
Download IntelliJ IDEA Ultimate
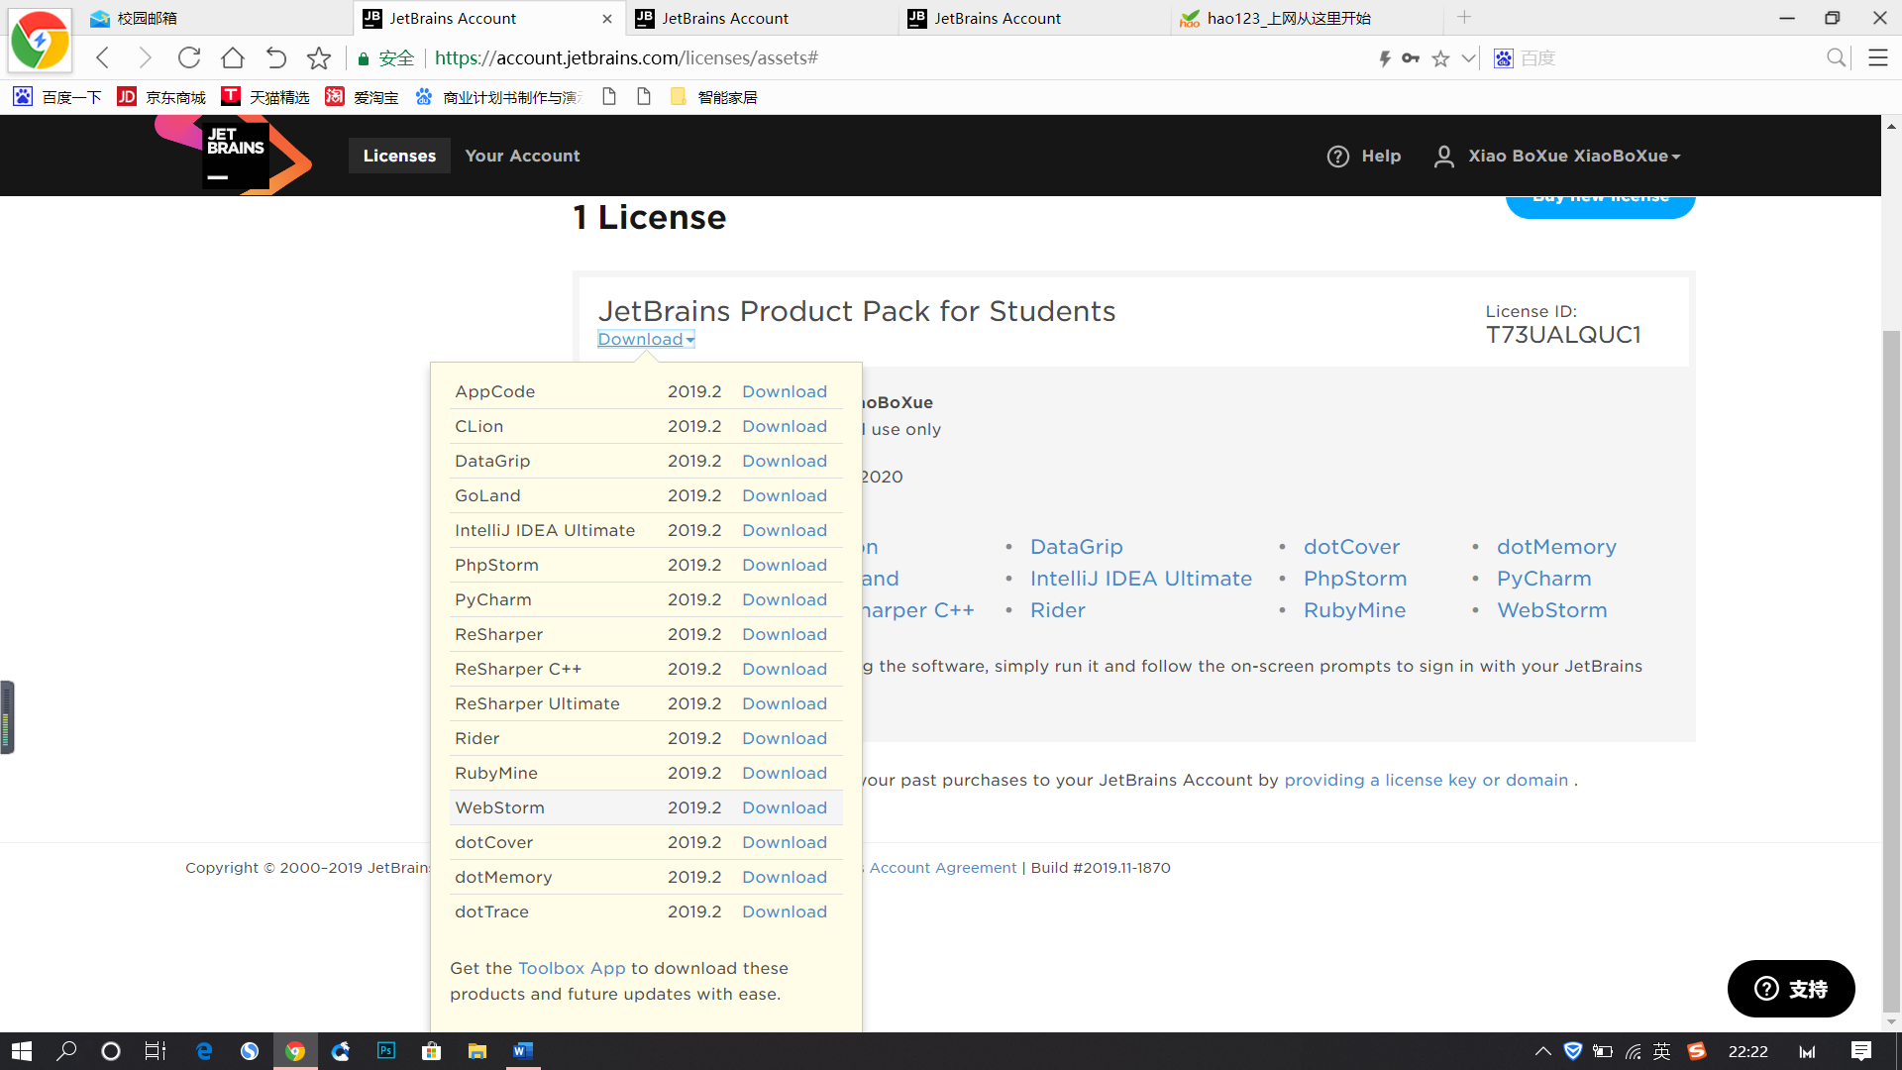coord(784,530)
